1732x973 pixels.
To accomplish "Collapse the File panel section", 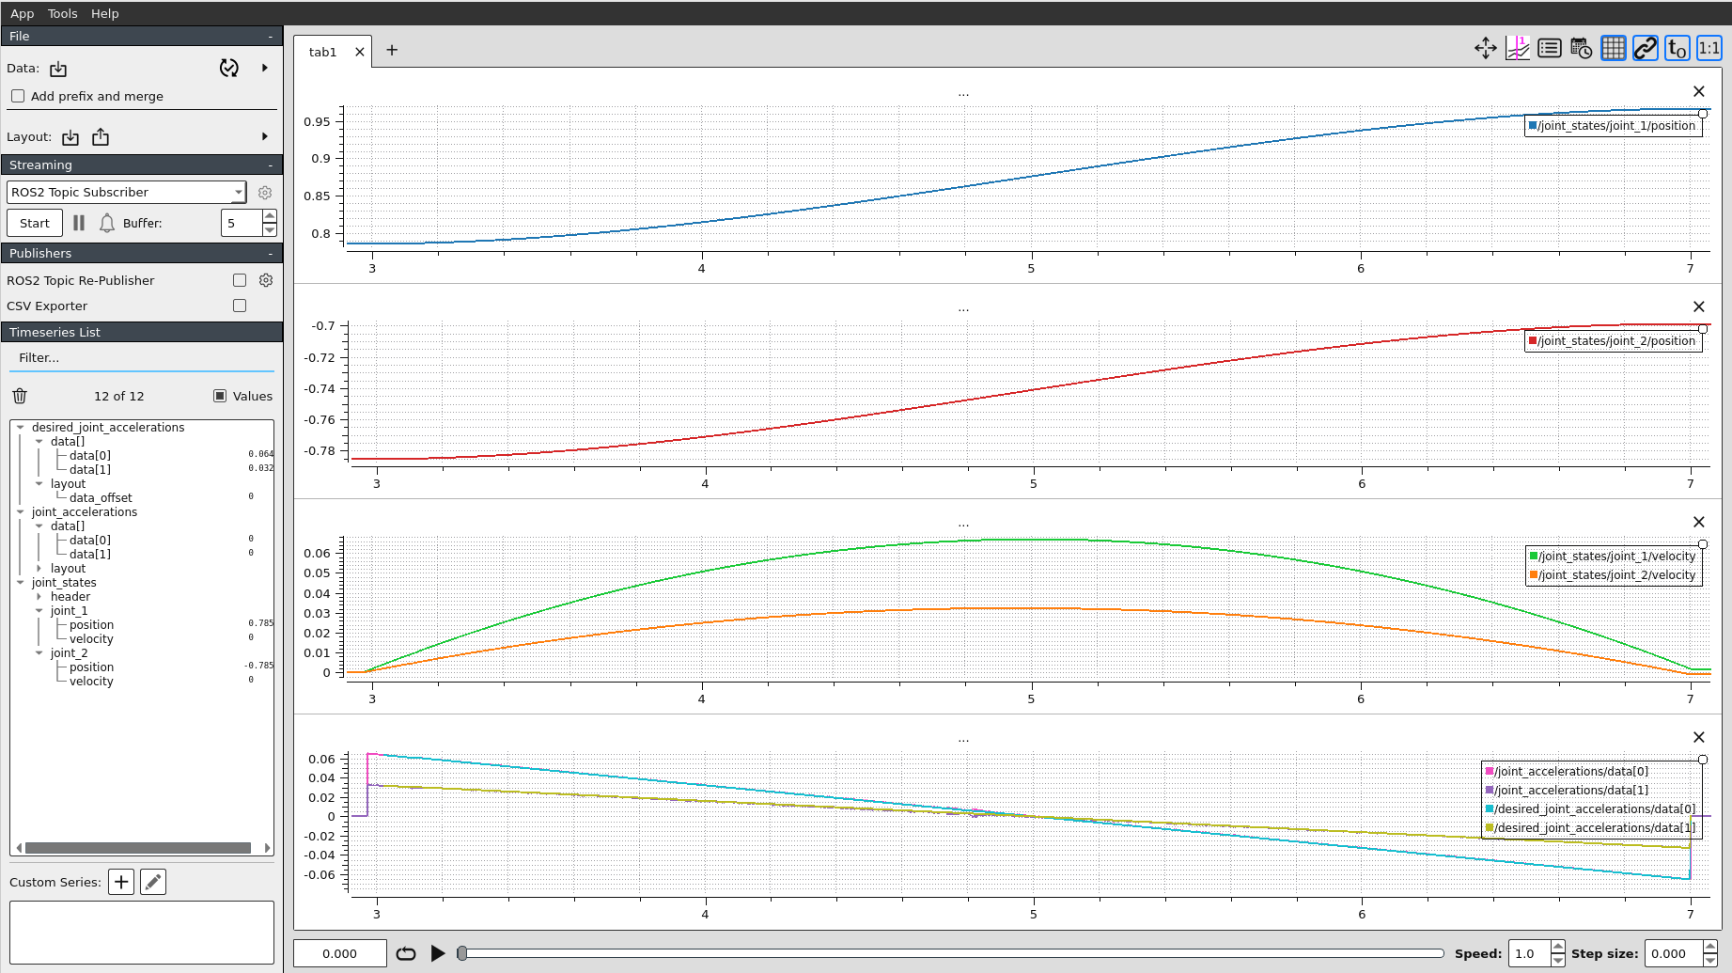I will (x=270, y=36).
